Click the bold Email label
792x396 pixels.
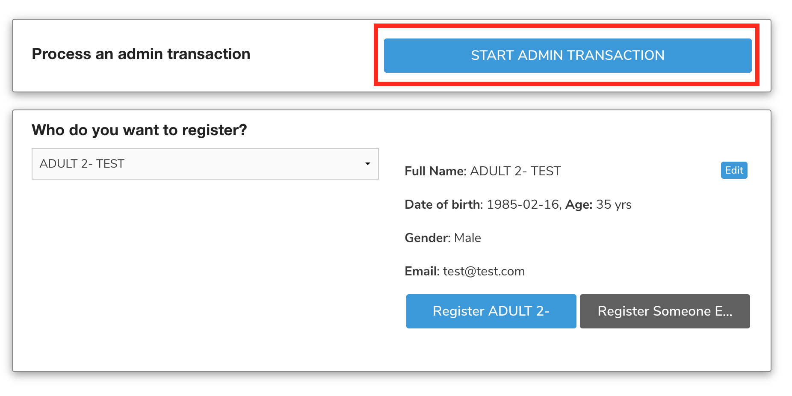(x=421, y=272)
